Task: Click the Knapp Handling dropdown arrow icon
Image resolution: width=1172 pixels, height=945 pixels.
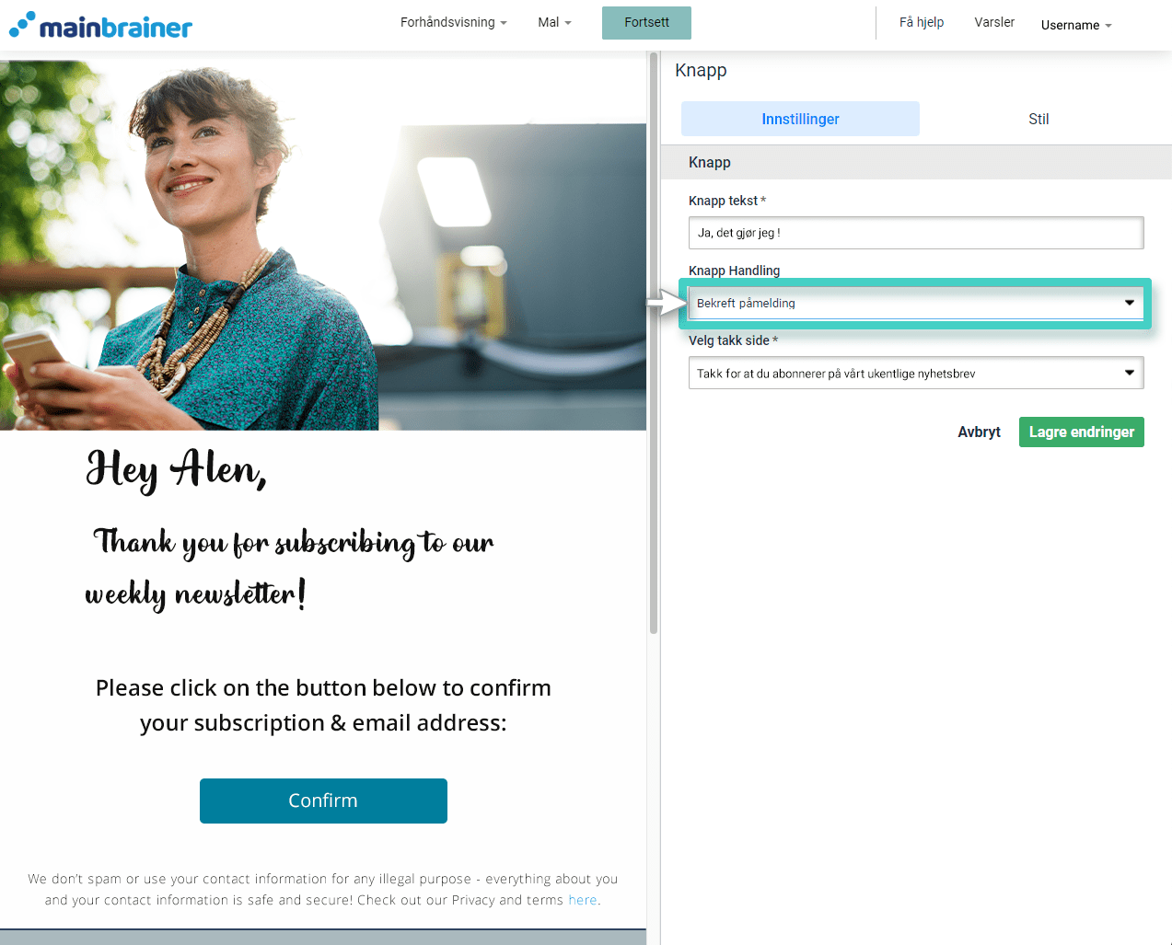Action: [1129, 303]
